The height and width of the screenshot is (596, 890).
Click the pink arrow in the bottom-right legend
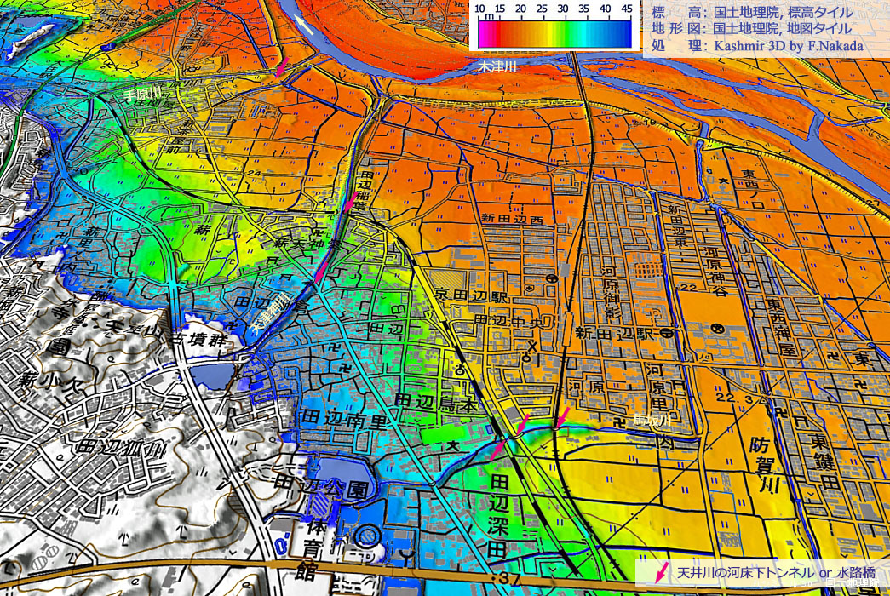(660, 573)
